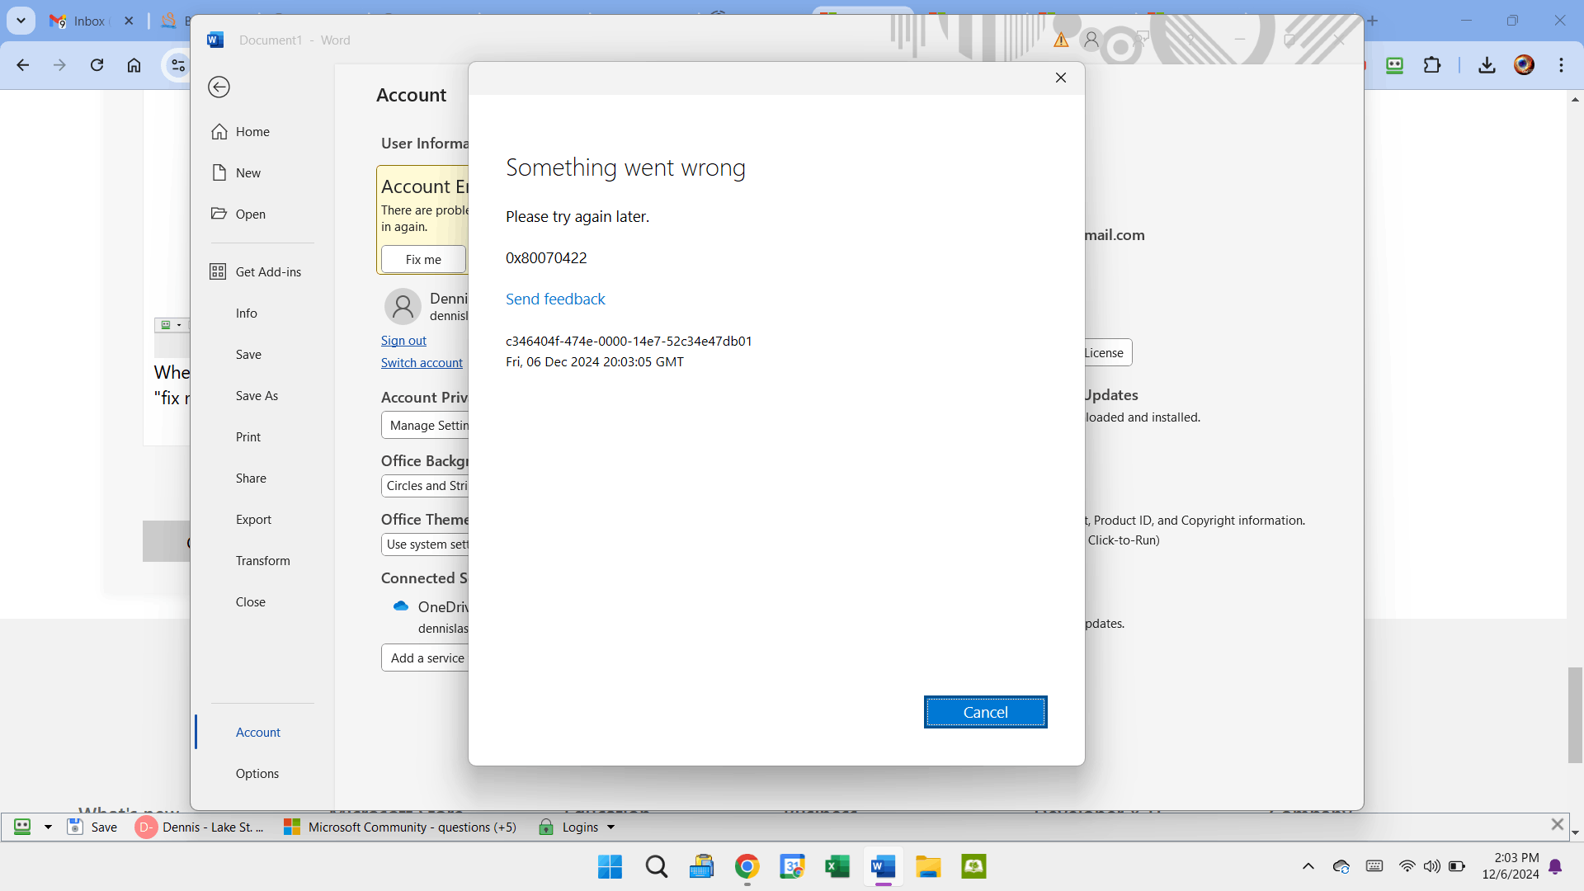Click the Sign out link
This screenshot has width=1584, height=891.
coord(403,341)
